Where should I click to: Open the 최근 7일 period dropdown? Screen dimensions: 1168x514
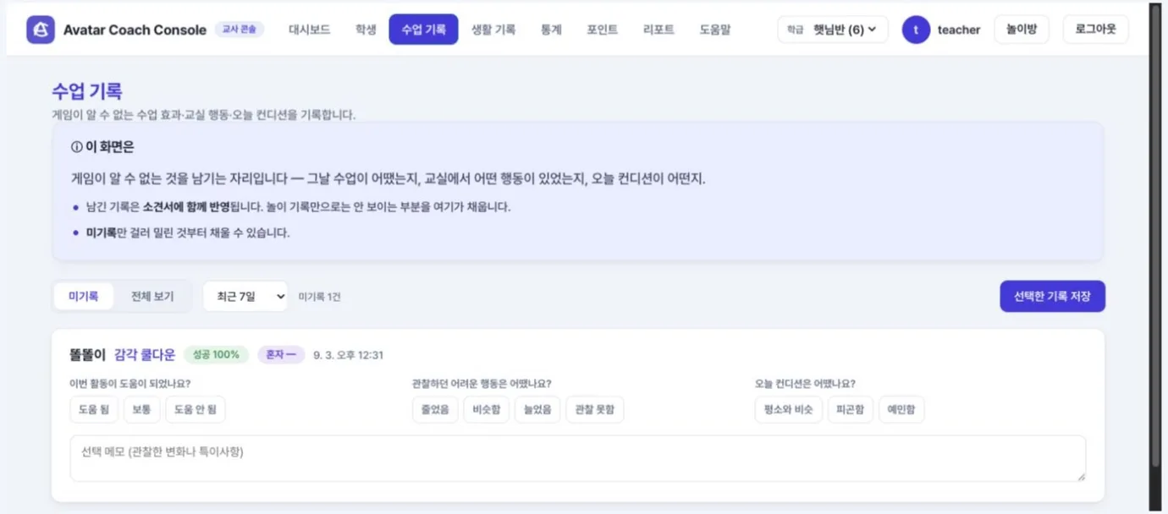pyautogui.click(x=245, y=297)
